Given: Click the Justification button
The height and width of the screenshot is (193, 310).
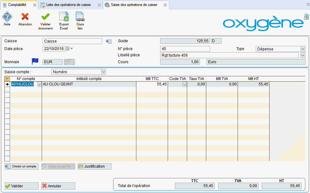Looking at the screenshot, I should [94, 166].
